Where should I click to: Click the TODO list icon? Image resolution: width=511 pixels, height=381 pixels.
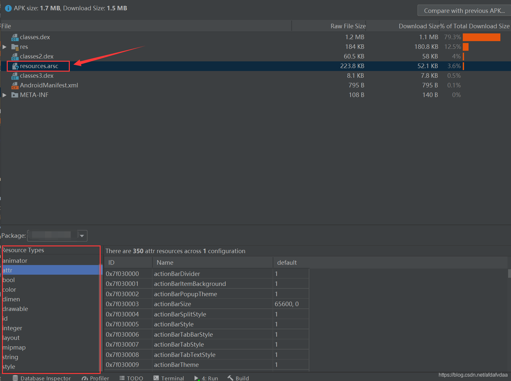point(122,378)
